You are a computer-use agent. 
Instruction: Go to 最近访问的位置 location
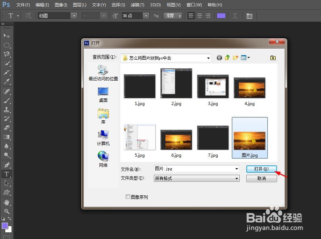coord(103,73)
